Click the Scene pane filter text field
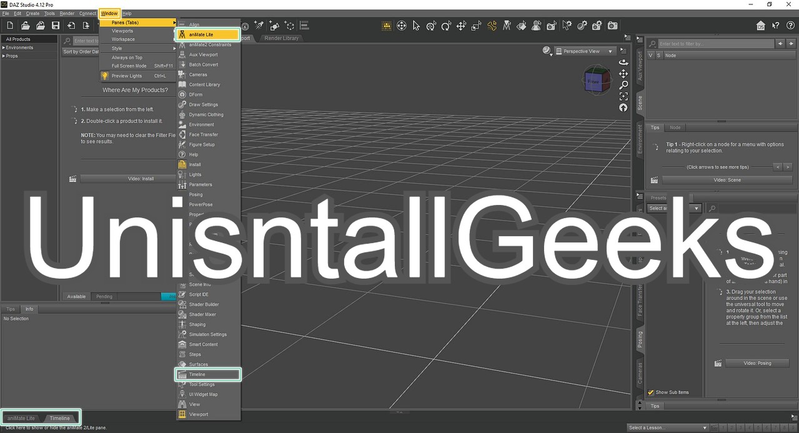Screen dimensions: 799x433 point(715,44)
